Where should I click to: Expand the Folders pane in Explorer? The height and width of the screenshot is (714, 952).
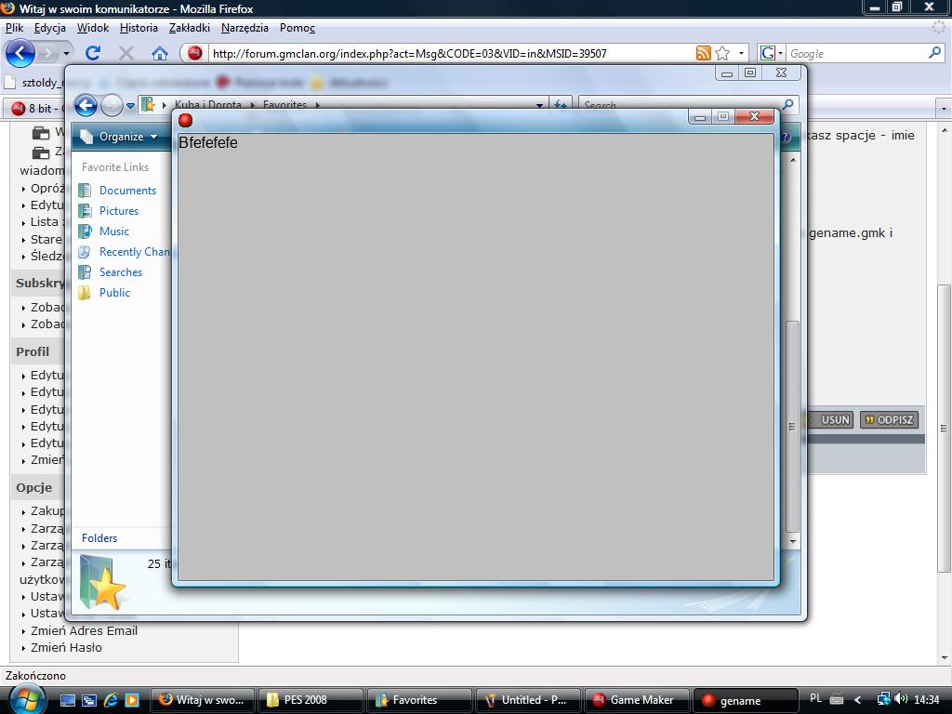click(99, 538)
